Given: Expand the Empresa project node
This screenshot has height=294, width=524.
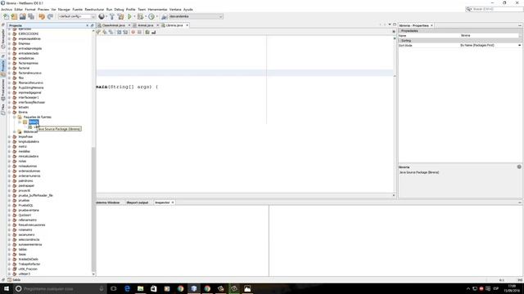Looking at the screenshot, I should 9,43.
